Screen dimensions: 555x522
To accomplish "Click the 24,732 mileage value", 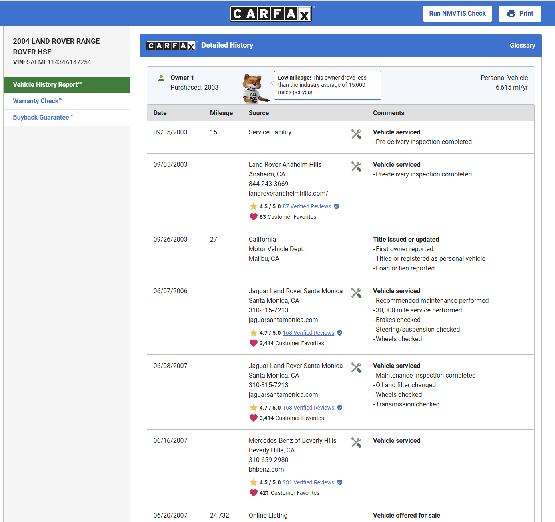I will click(x=220, y=516).
